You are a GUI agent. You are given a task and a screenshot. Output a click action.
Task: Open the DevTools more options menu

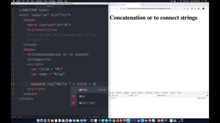pyautogui.click(x=205, y=93)
